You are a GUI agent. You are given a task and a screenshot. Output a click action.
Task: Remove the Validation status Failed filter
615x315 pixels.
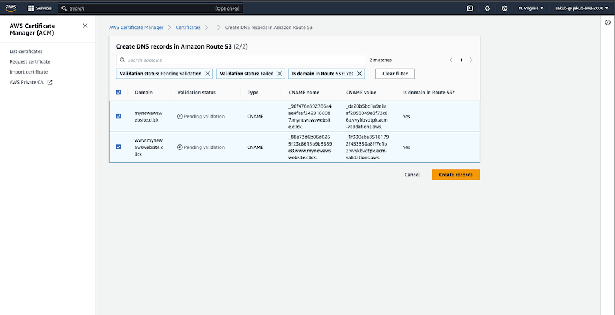[x=280, y=74]
